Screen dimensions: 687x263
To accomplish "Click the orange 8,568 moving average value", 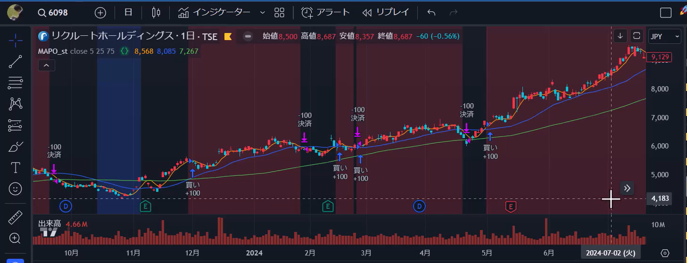I will click(144, 51).
